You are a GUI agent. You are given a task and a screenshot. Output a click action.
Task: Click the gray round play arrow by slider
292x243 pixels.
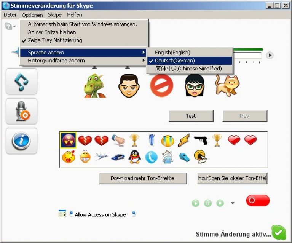coord(270,55)
